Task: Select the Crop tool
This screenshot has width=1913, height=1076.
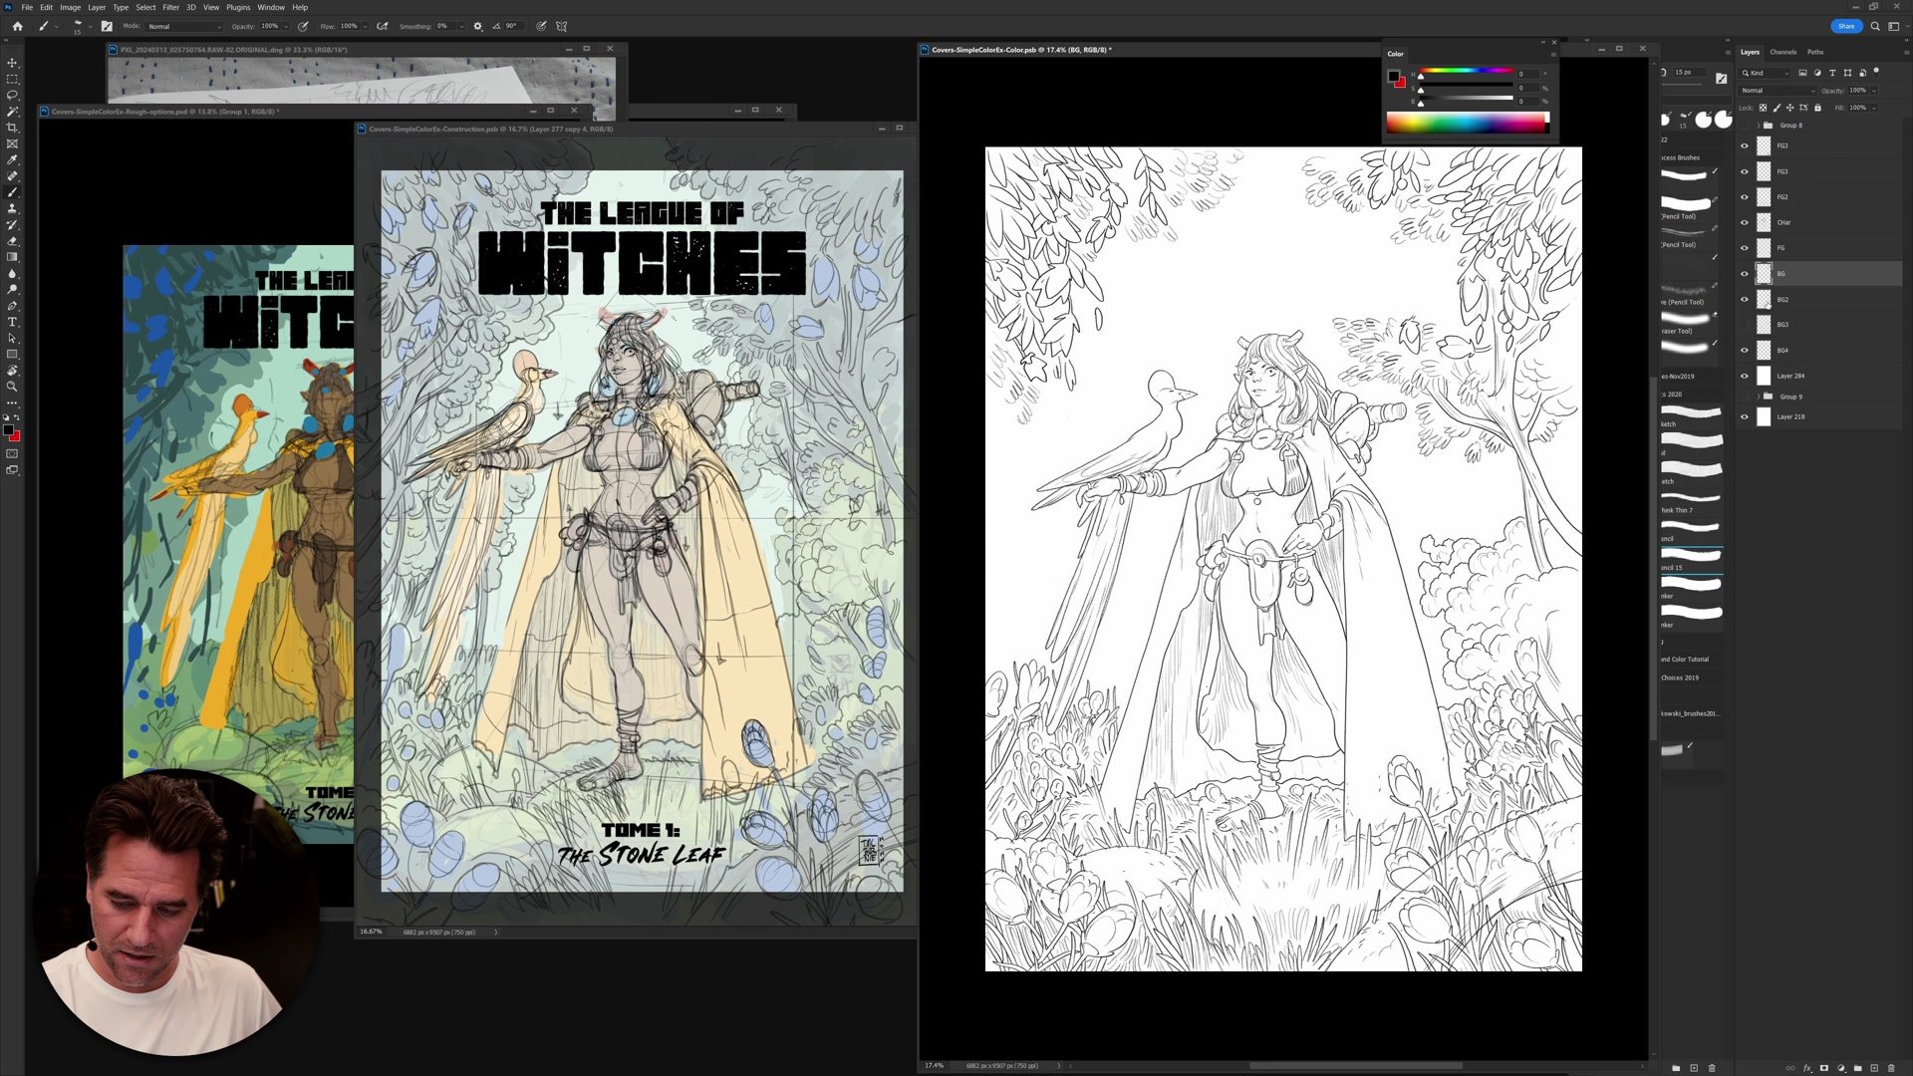Action: click(x=12, y=128)
